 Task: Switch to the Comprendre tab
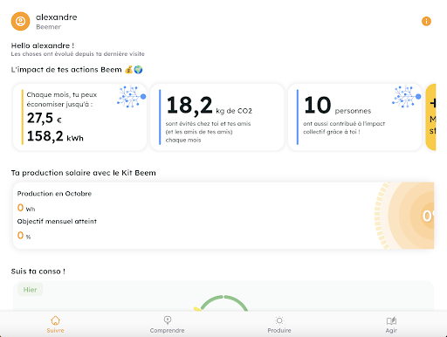168,325
